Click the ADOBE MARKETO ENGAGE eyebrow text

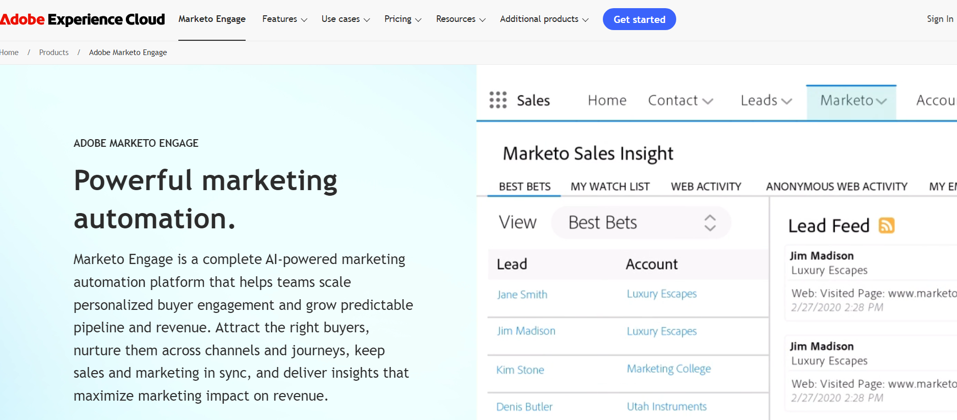tap(136, 143)
